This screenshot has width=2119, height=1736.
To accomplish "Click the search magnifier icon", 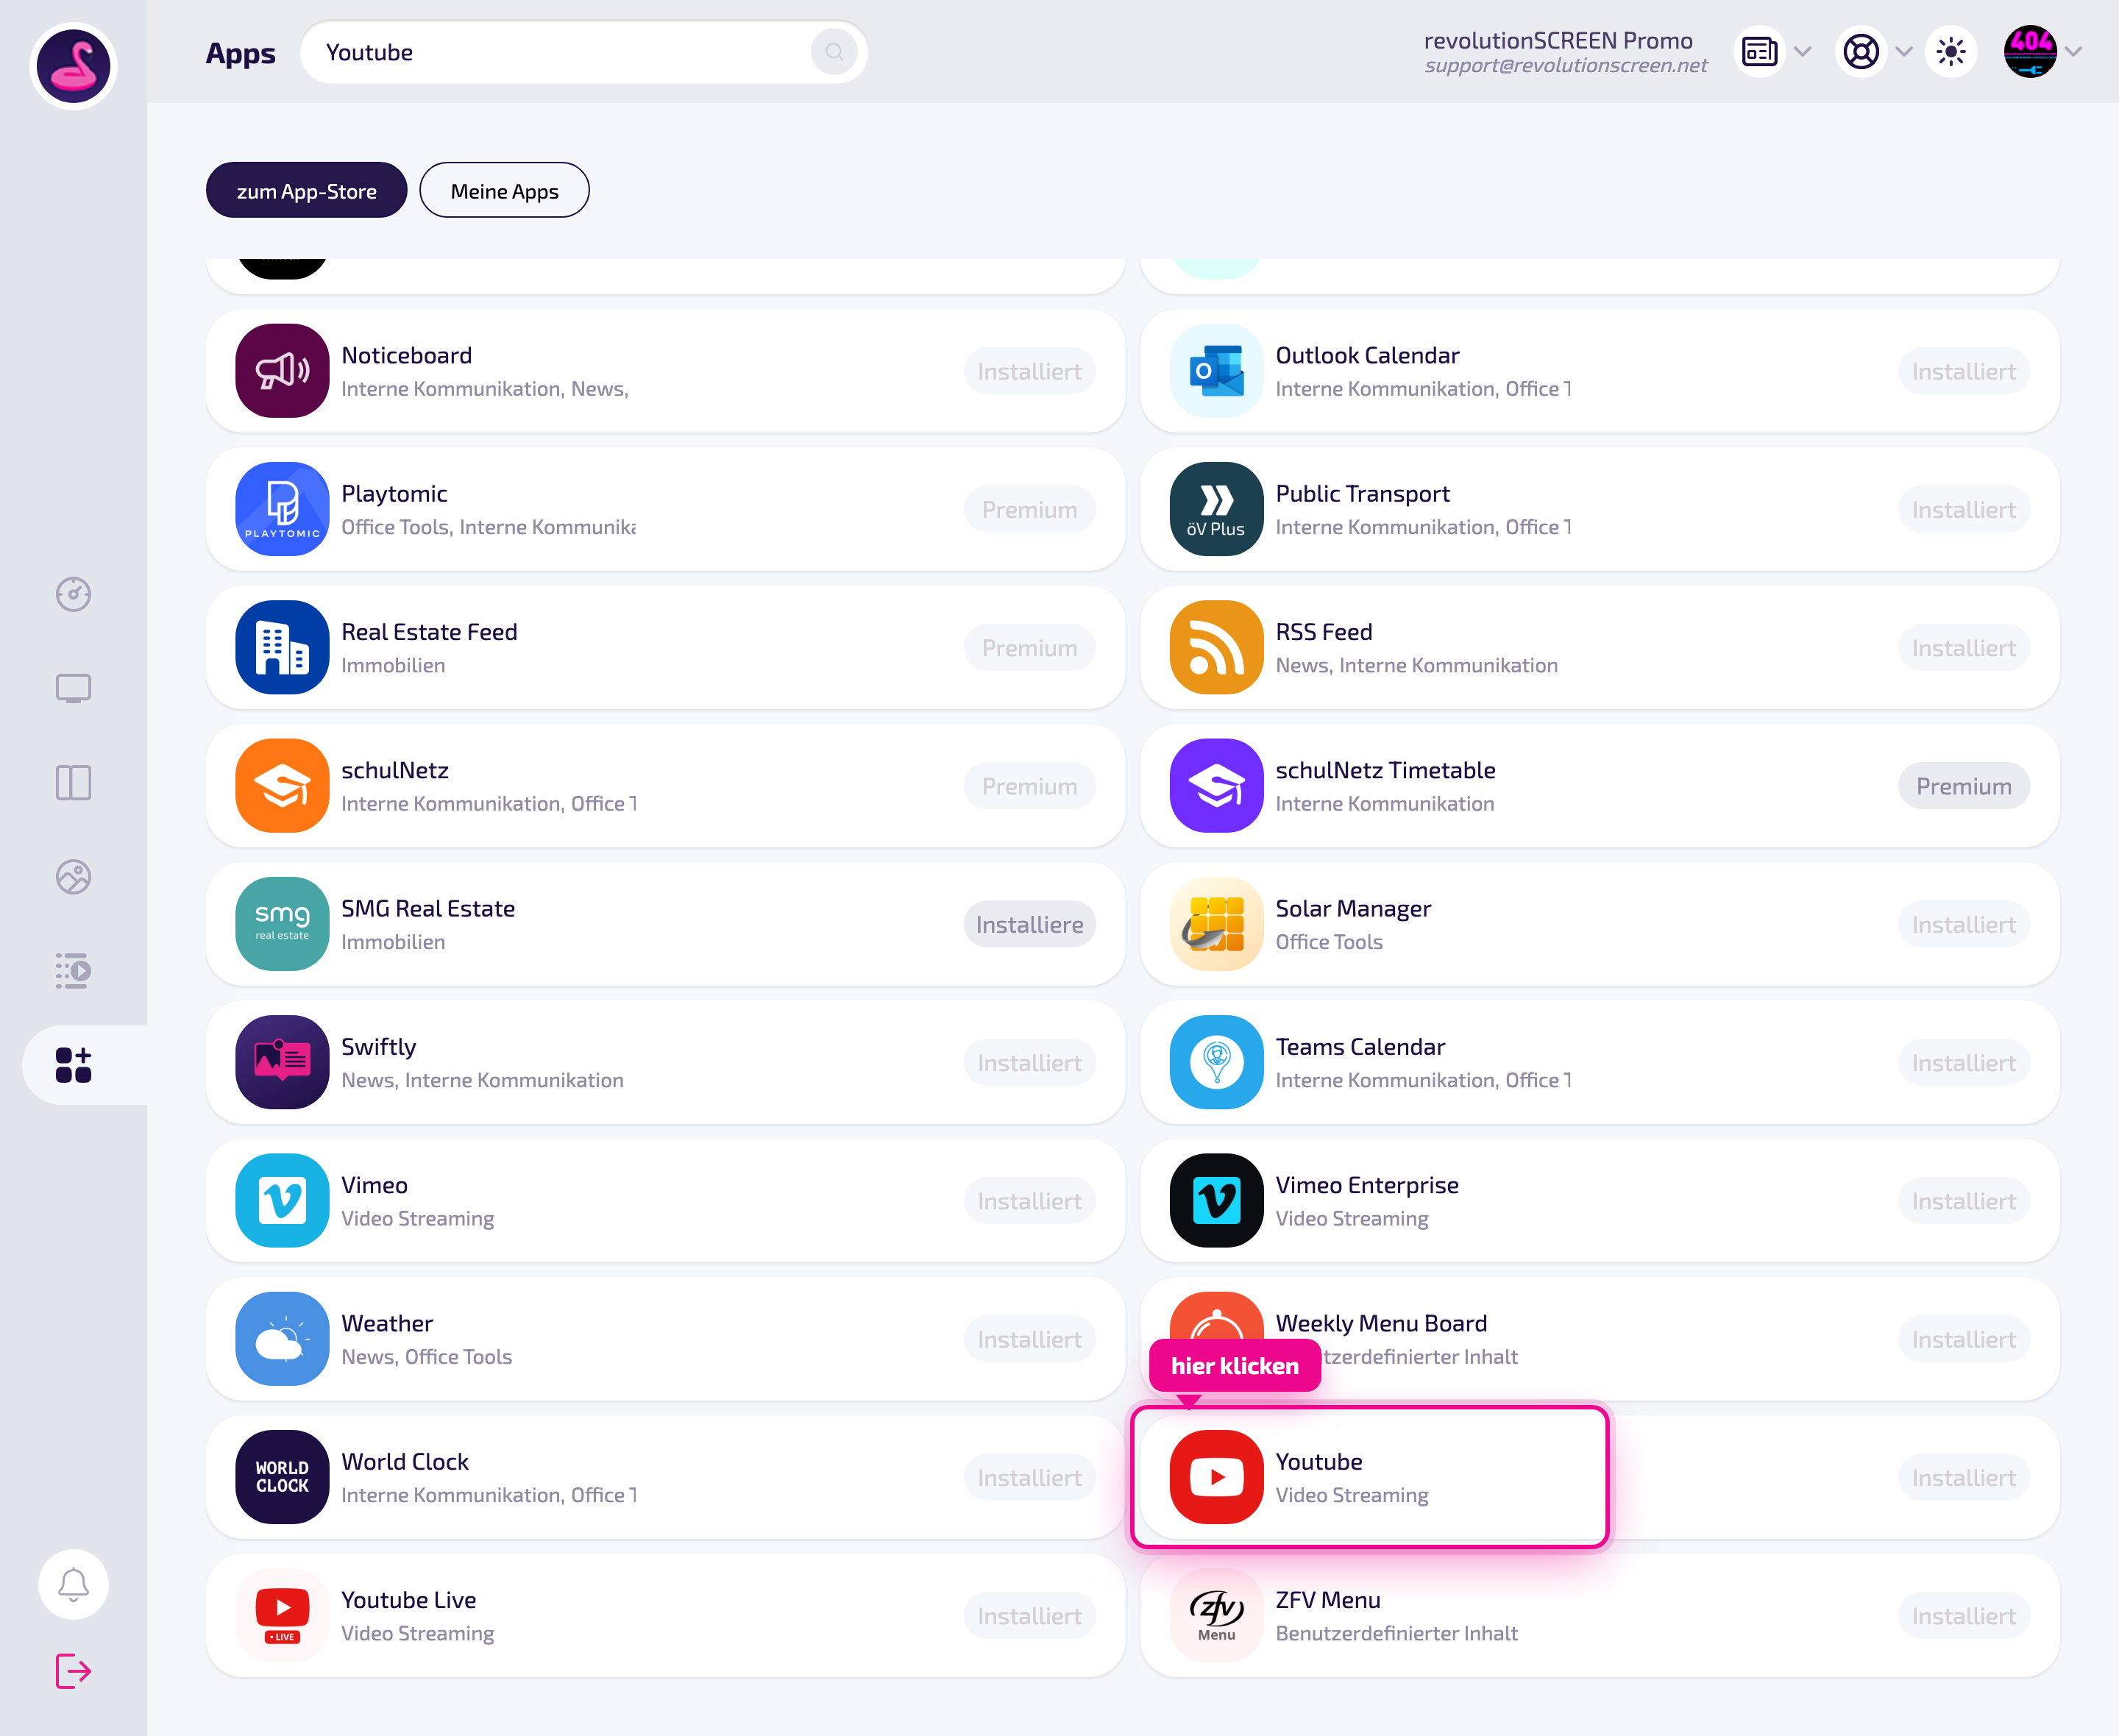I will point(834,52).
